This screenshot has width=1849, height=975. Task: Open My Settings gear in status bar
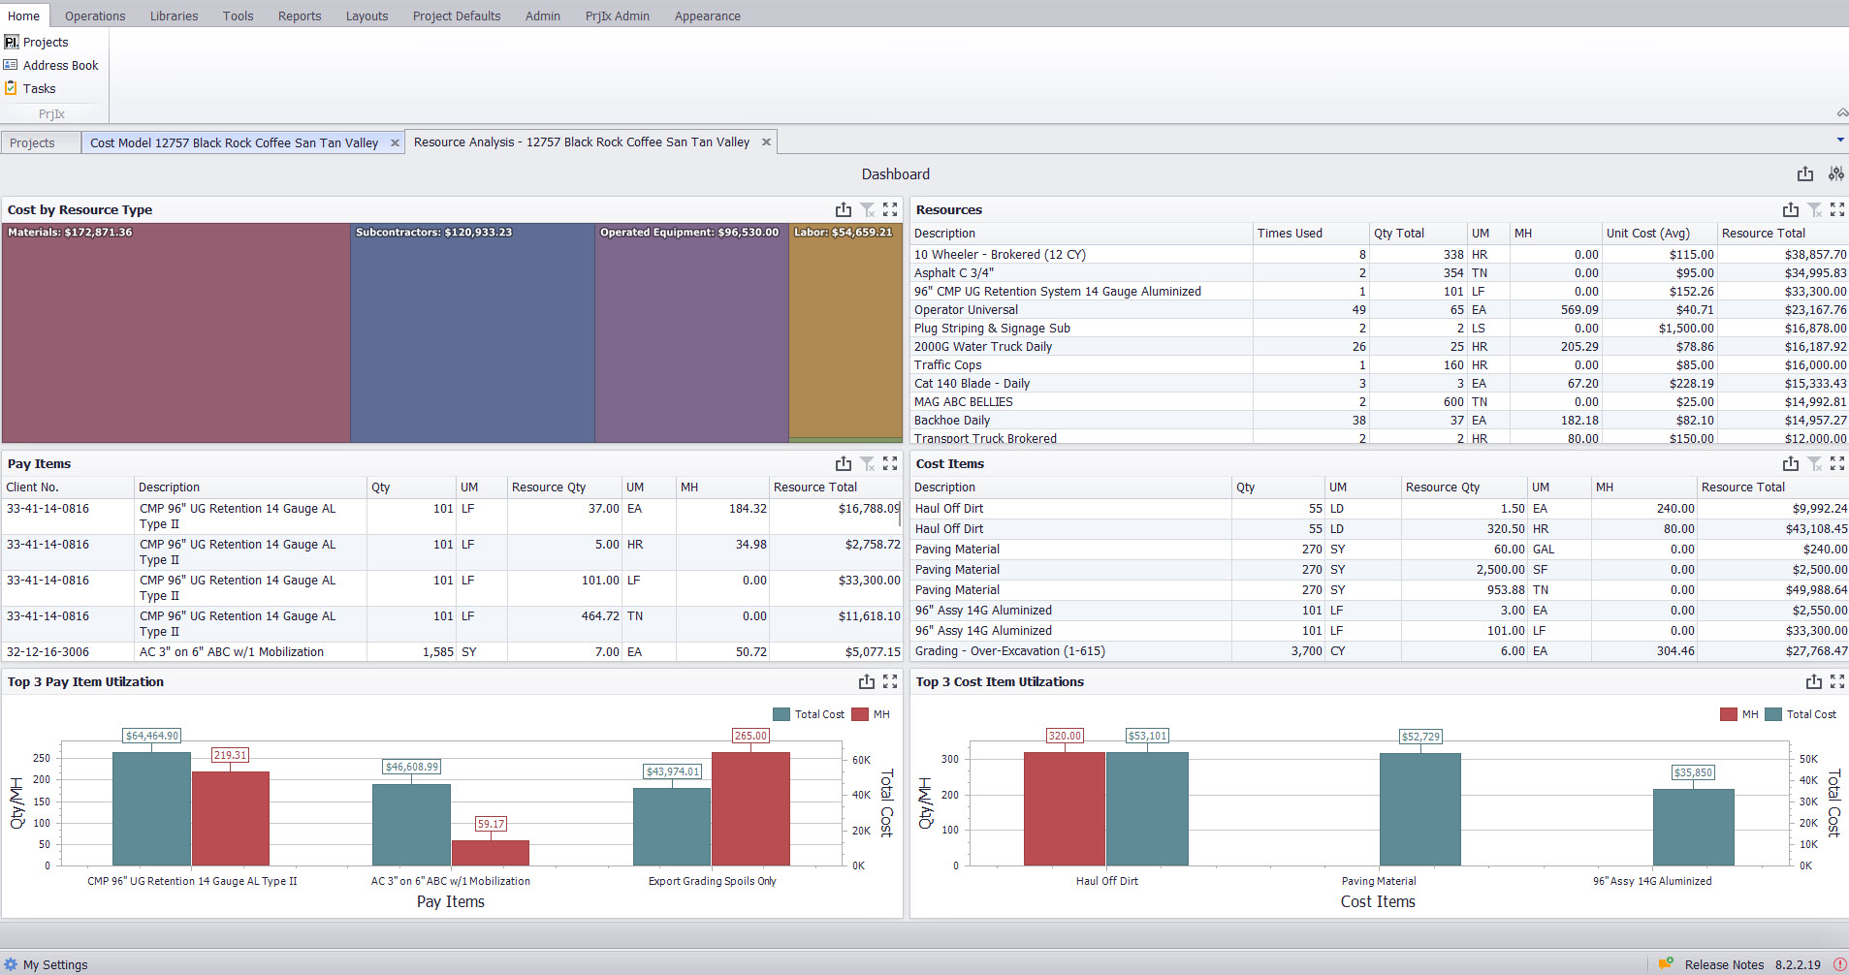tap(11, 964)
